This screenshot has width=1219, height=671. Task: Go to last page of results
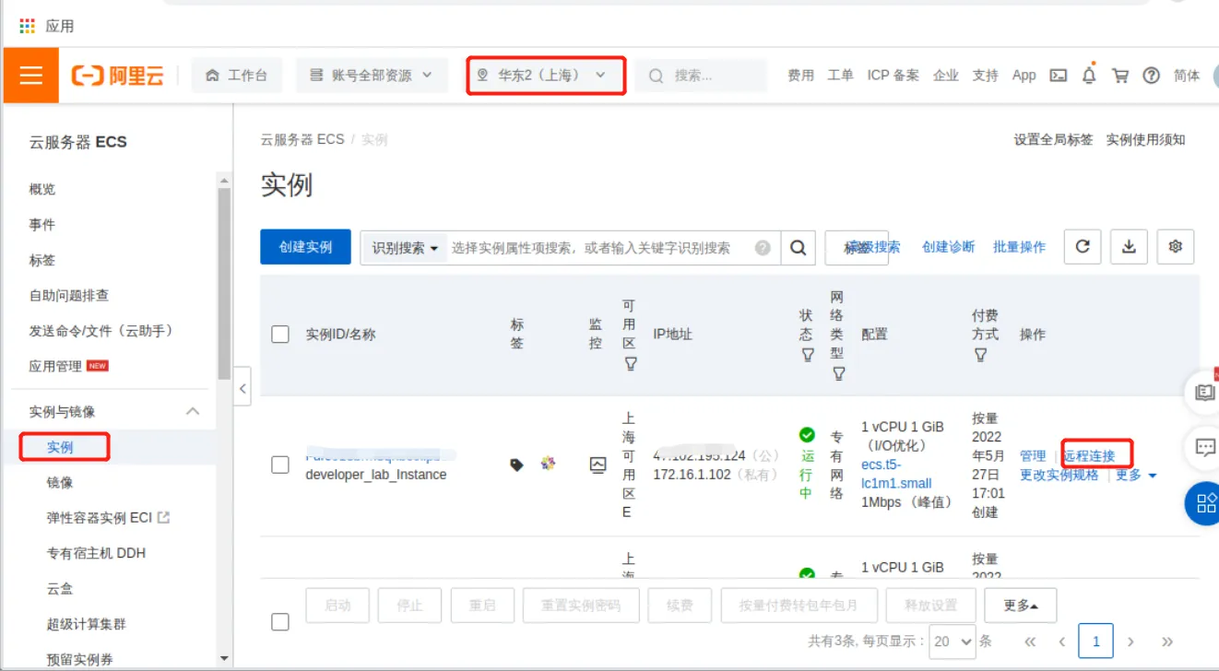[1167, 642]
